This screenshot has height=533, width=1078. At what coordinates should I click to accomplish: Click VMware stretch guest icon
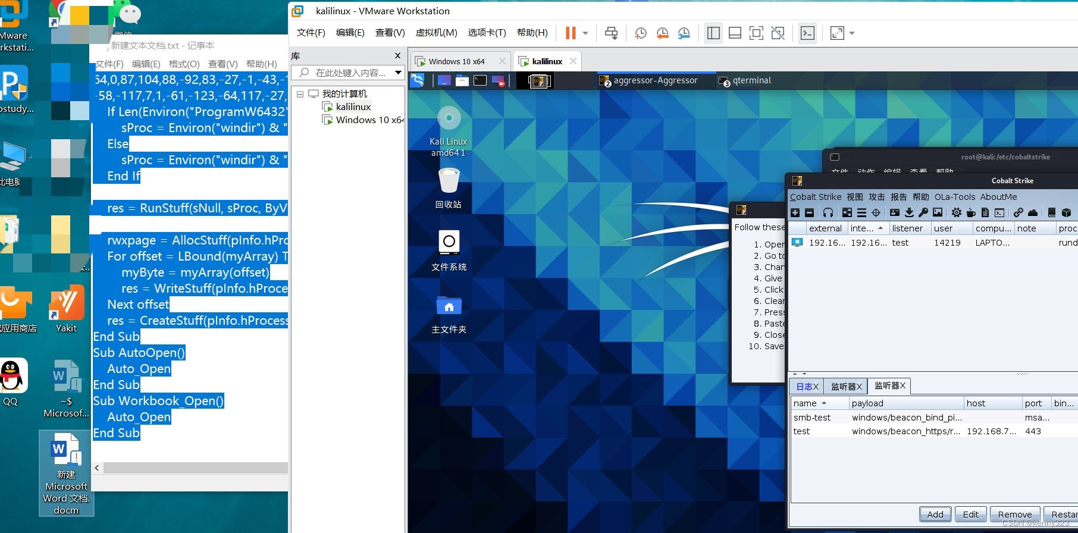(837, 33)
